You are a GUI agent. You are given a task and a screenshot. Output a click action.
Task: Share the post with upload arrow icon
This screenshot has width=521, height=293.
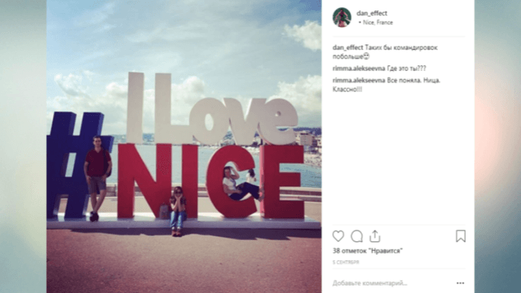tap(375, 236)
